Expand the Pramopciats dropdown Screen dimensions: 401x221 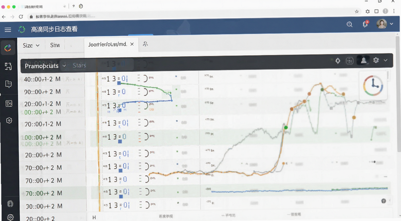[x=45, y=66]
